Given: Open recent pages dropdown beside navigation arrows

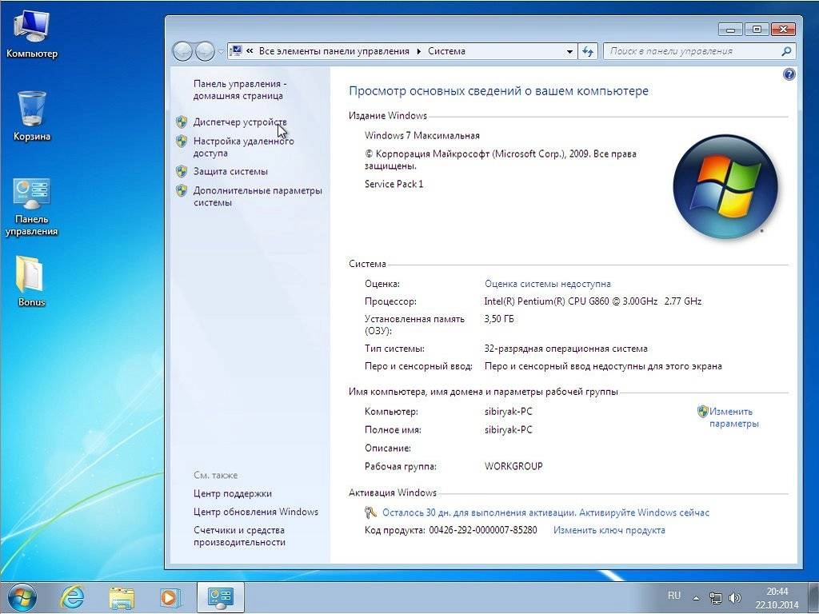Looking at the screenshot, I should pyautogui.click(x=221, y=52).
